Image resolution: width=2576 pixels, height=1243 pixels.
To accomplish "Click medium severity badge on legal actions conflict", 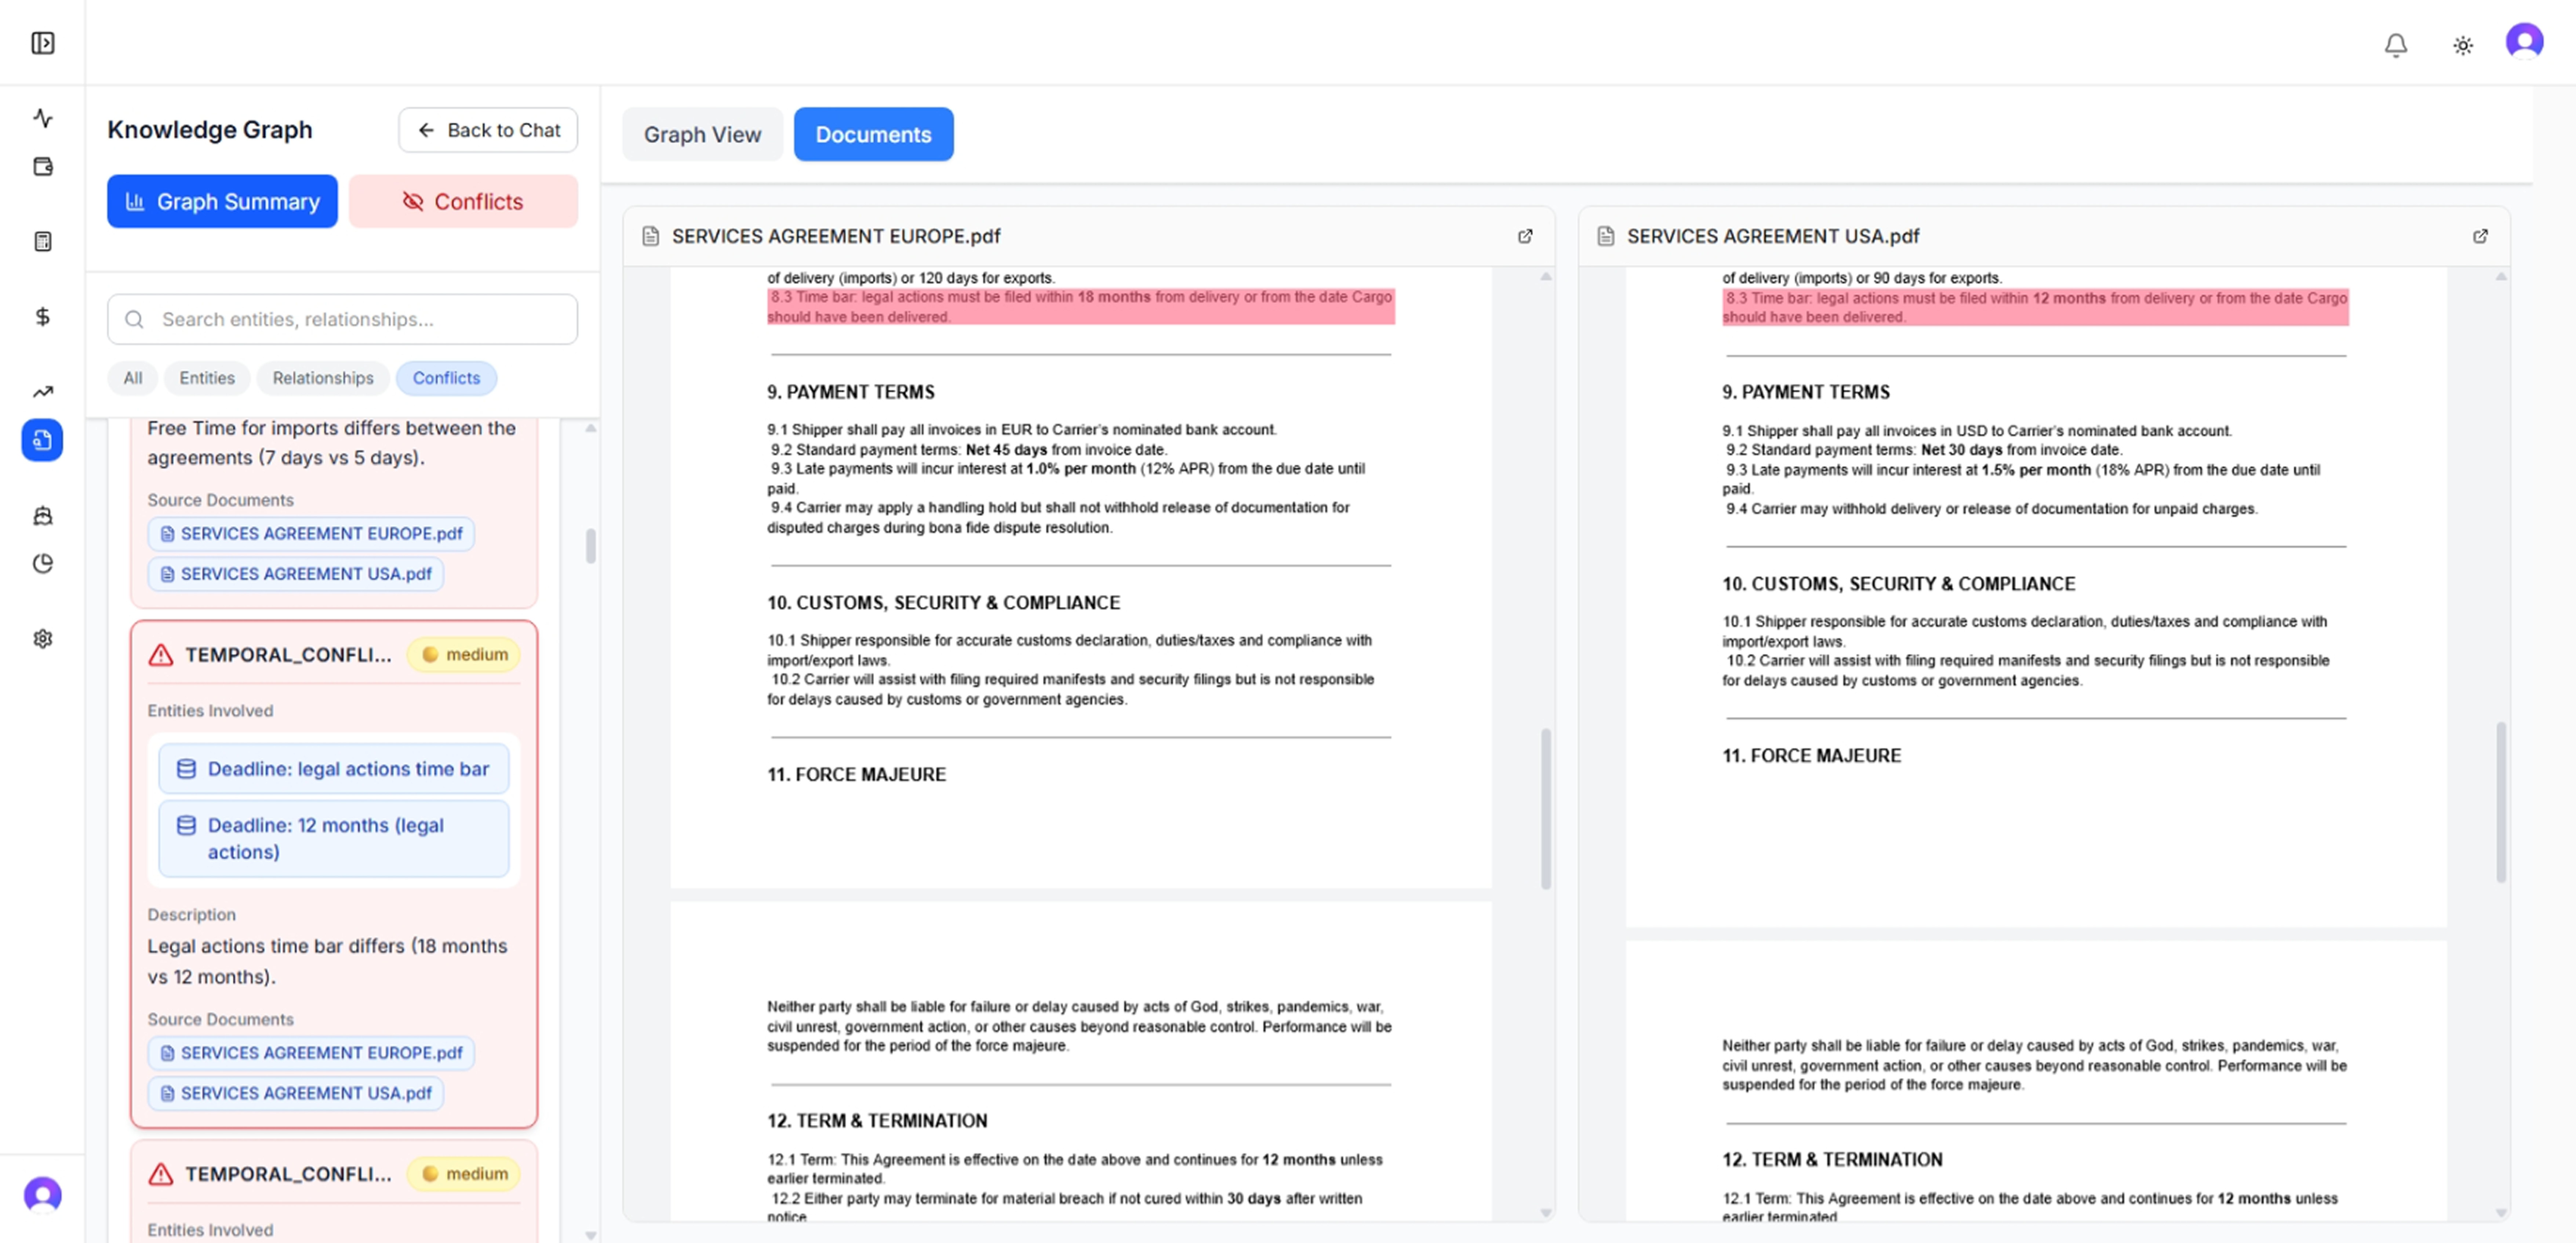I will pyautogui.click(x=464, y=655).
